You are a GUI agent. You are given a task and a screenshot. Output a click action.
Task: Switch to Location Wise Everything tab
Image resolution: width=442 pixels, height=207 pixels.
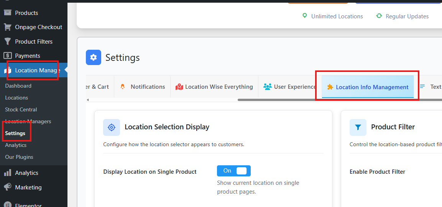tap(214, 87)
